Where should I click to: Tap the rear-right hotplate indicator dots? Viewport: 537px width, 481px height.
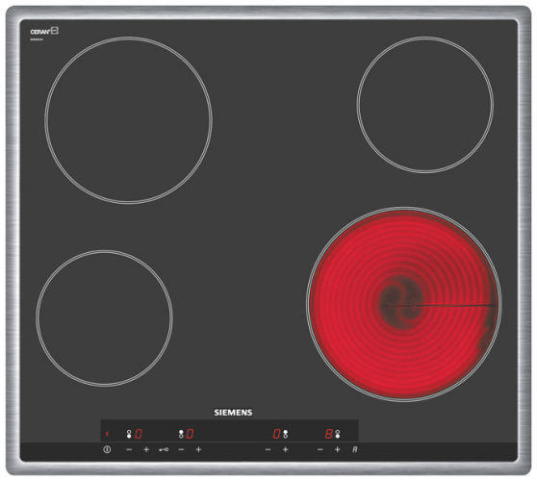(285, 434)
